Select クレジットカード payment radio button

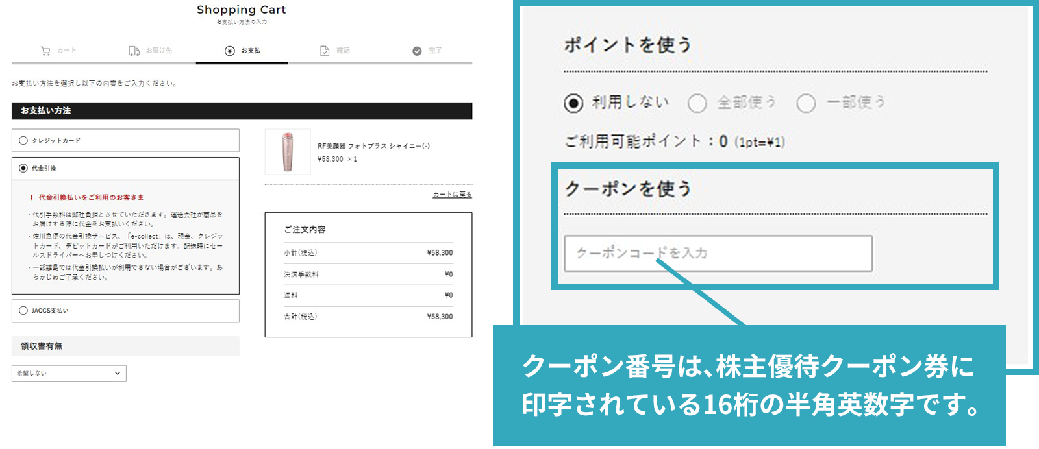(23, 140)
